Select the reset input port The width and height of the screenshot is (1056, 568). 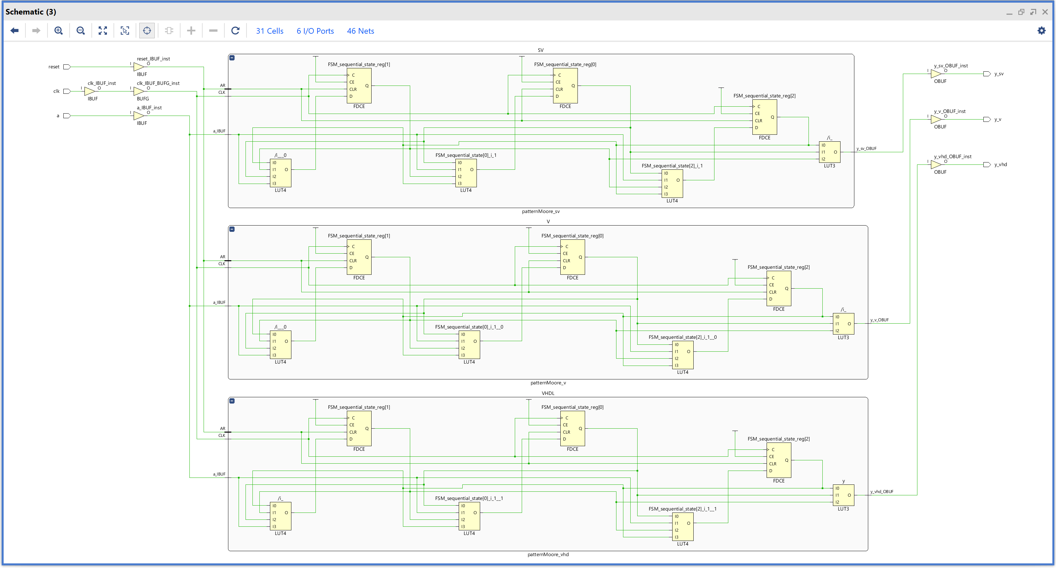67,67
